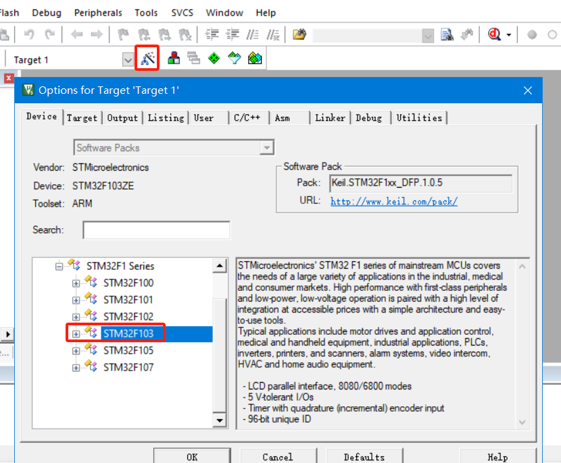This screenshot has height=463, width=561.
Task: Open Options for Target wand icon
Action: coord(147,58)
